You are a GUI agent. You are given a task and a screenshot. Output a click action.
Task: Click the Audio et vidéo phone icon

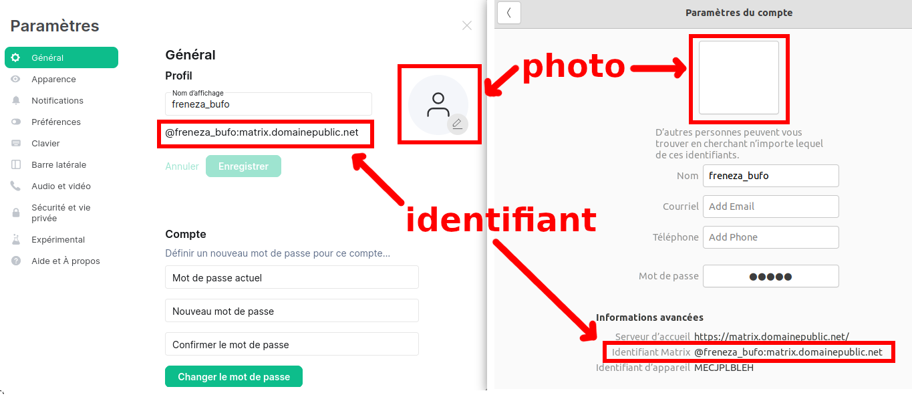point(16,186)
